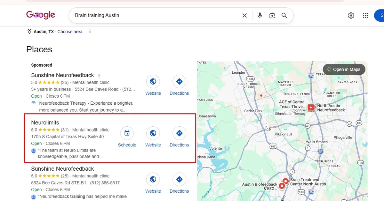The width and height of the screenshot is (384, 201).
Task: Click the Website globe icon for Neurolimits
Action: tap(153, 133)
